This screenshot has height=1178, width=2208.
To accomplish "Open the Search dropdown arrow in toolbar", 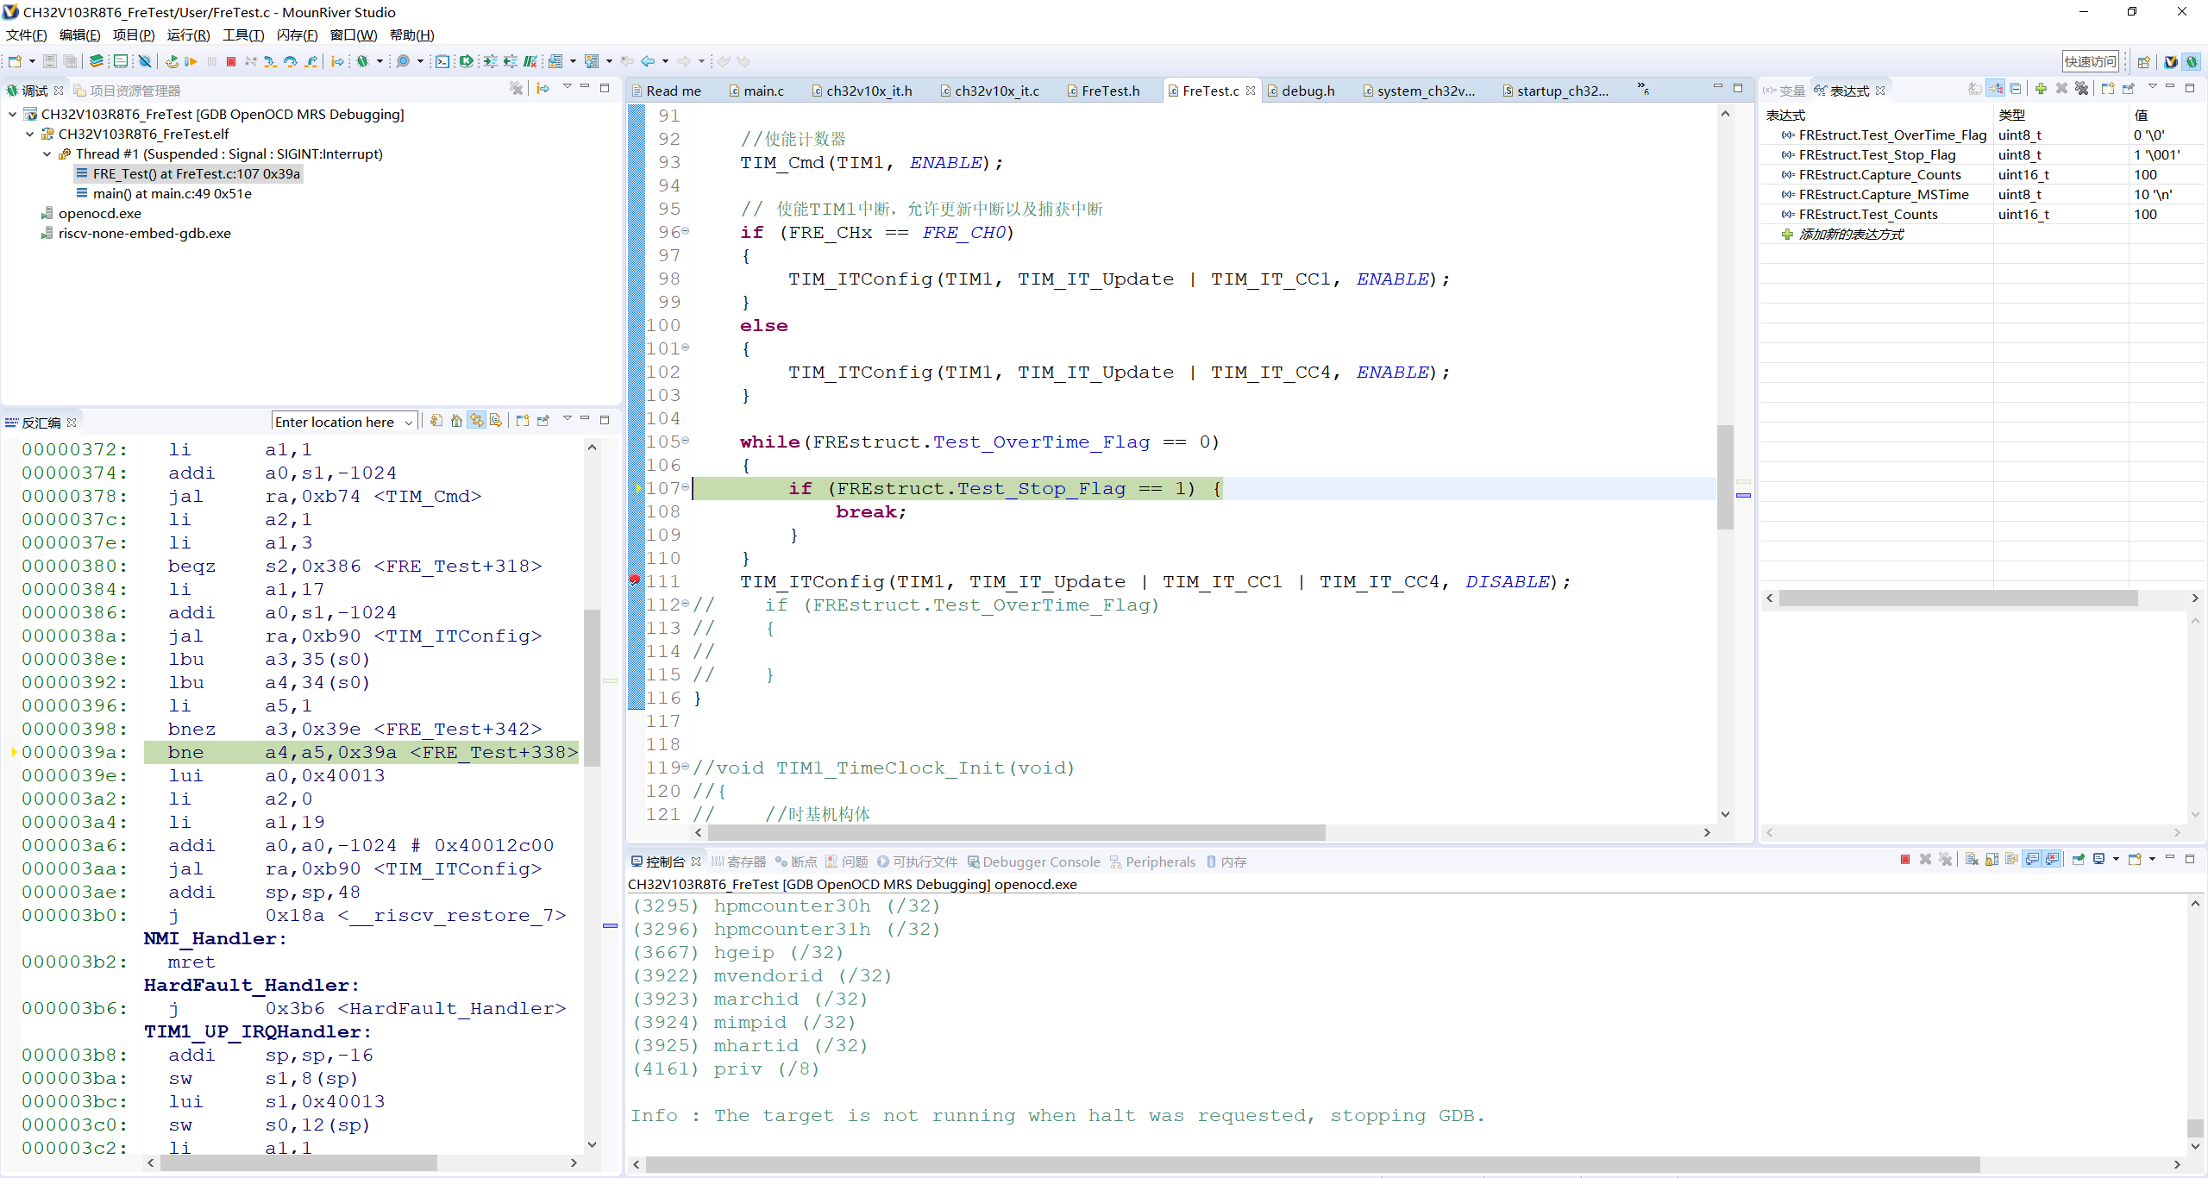I will click(x=420, y=61).
